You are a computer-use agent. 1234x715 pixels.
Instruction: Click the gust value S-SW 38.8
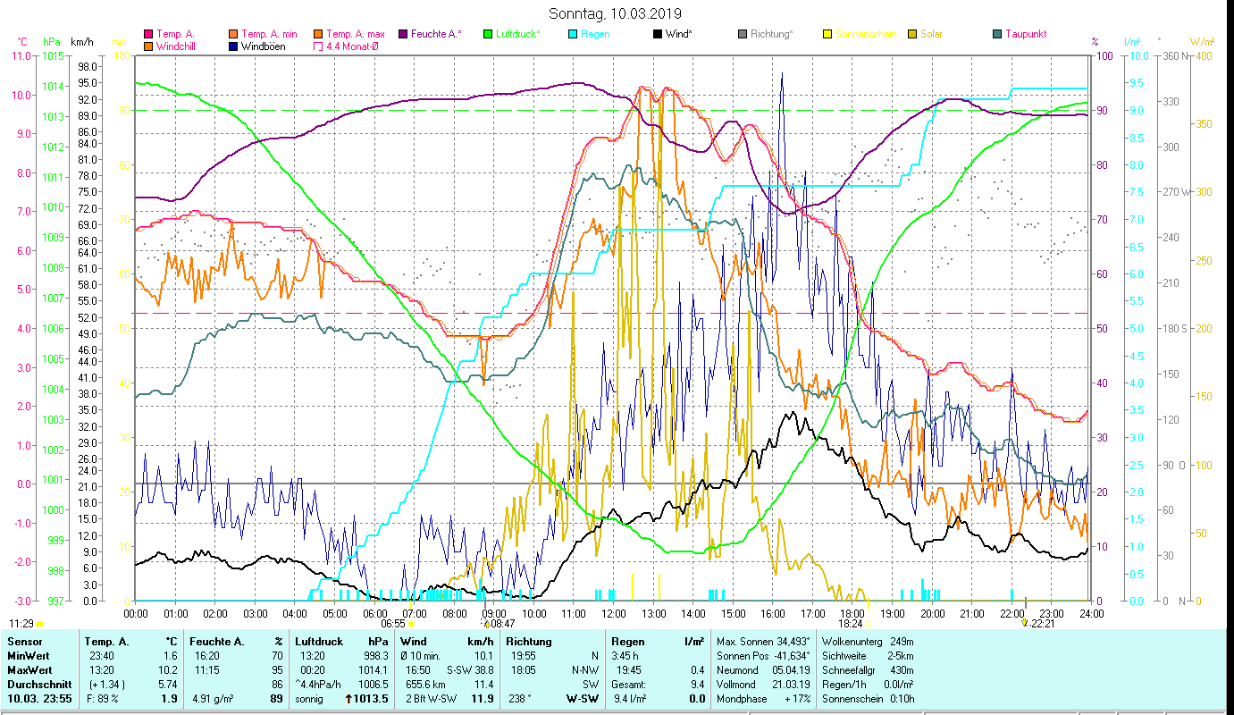tap(470, 670)
